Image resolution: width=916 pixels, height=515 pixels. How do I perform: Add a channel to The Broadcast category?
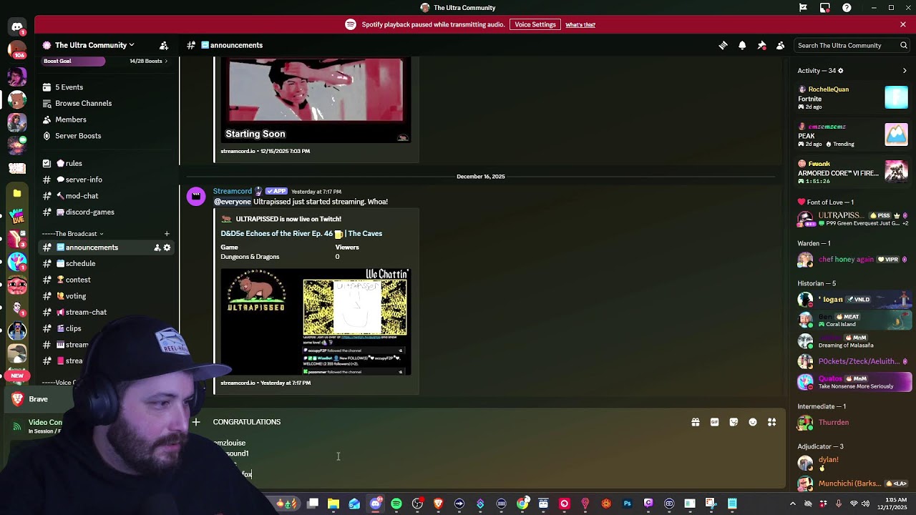[x=167, y=234]
